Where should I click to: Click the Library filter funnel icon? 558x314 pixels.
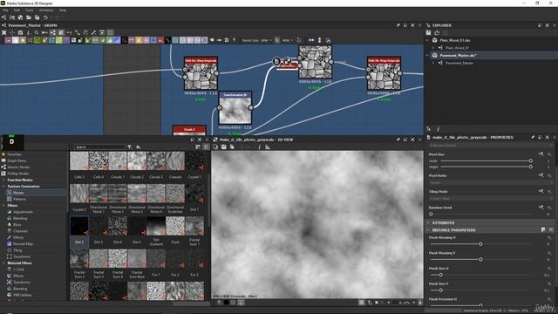pyautogui.click(x=130, y=147)
